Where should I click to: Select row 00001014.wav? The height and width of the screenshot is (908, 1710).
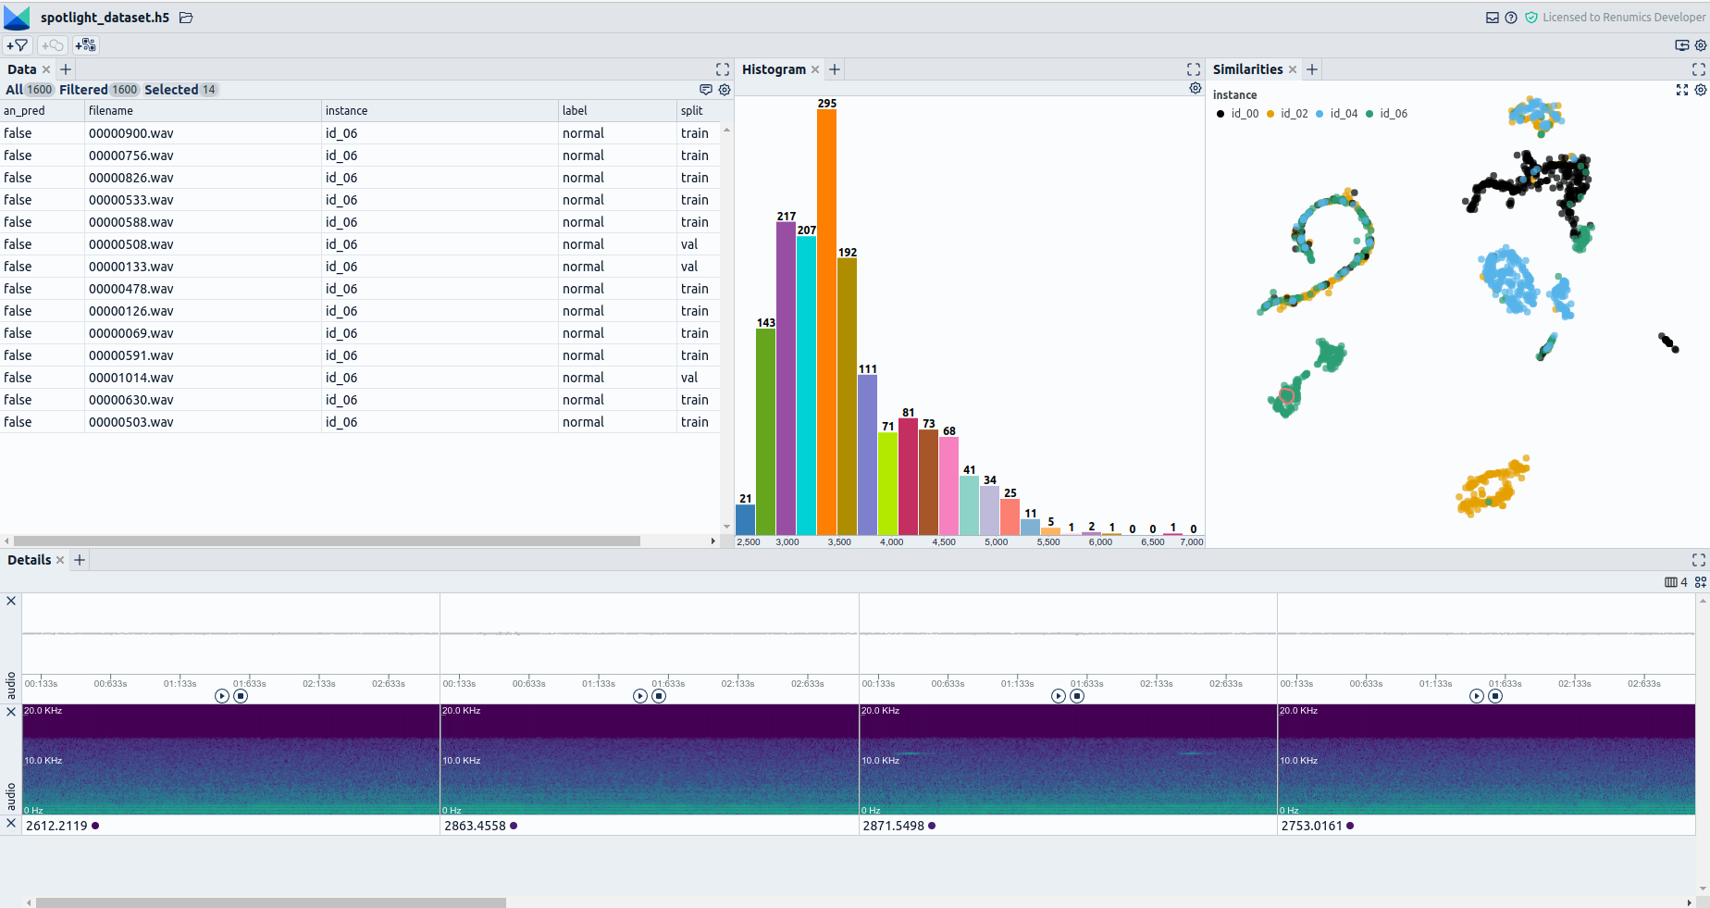click(360, 378)
